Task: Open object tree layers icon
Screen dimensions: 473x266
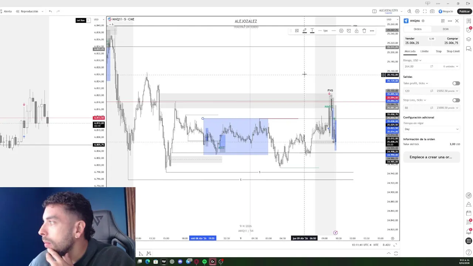Action: pos(469,39)
